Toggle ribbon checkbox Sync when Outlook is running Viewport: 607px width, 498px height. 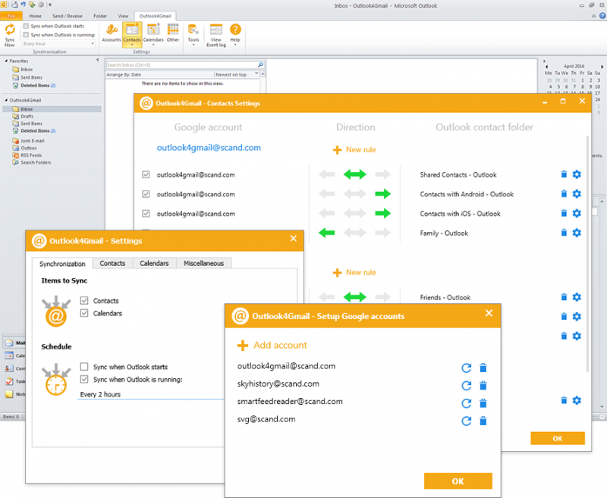pyautogui.click(x=26, y=35)
